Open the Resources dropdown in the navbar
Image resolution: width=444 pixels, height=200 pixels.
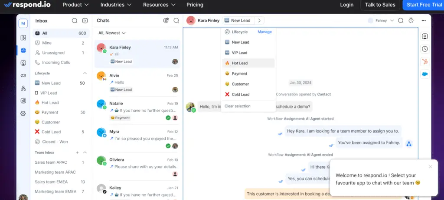click(159, 5)
